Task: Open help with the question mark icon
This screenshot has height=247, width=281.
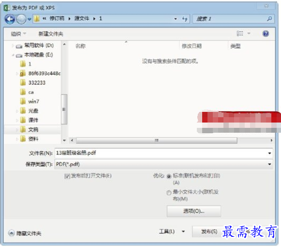Action: [x=266, y=33]
